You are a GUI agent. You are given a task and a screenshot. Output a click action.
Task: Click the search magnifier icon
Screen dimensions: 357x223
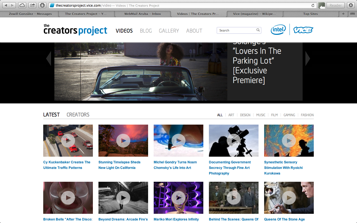point(258,30)
